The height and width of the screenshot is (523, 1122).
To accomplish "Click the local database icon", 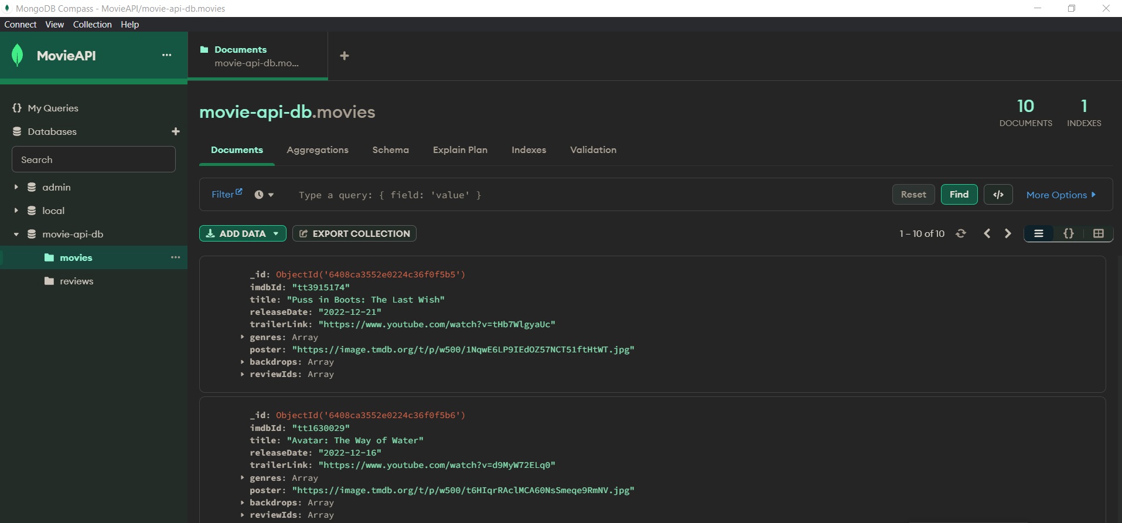I will [32, 210].
